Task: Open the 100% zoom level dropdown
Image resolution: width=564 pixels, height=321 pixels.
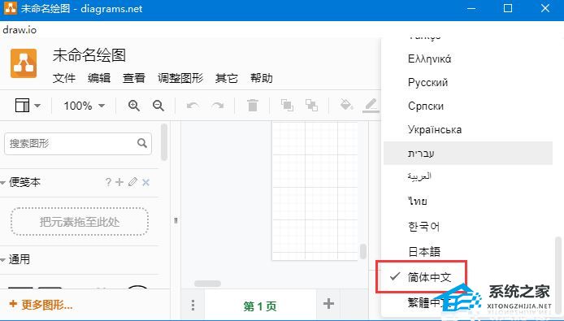Action: click(x=85, y=106)
